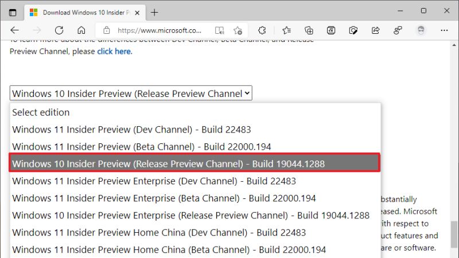This screenshot has width=459, height=258.
Task: Choose the 'Select edition' placeholder option
Action: point(195,112)
